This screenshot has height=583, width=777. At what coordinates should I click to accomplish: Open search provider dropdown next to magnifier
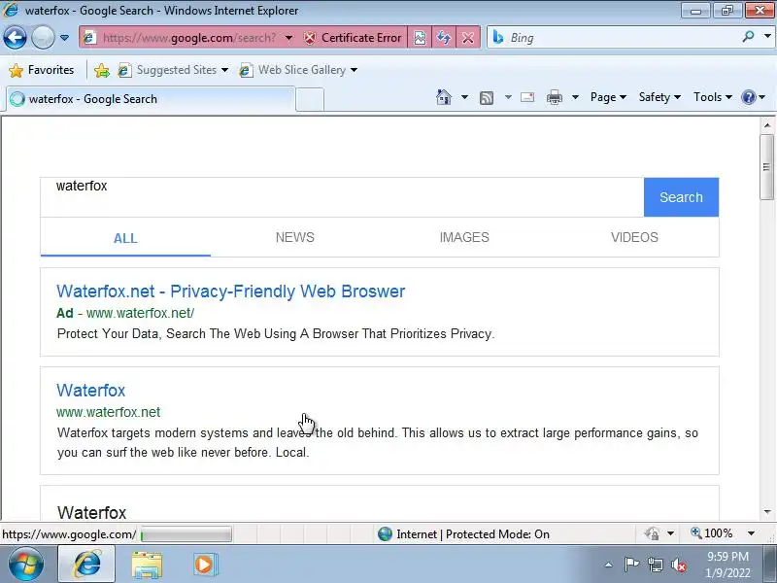click(x=767, y=37)
